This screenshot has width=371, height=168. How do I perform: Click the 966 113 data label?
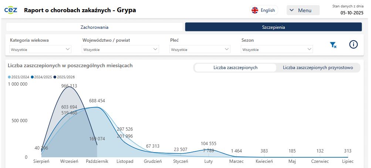tap(69, 86)
